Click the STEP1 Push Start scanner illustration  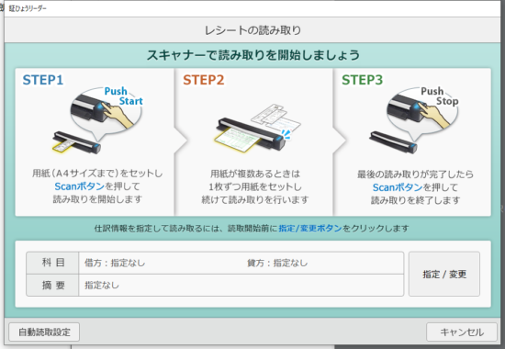pos(97,120)
